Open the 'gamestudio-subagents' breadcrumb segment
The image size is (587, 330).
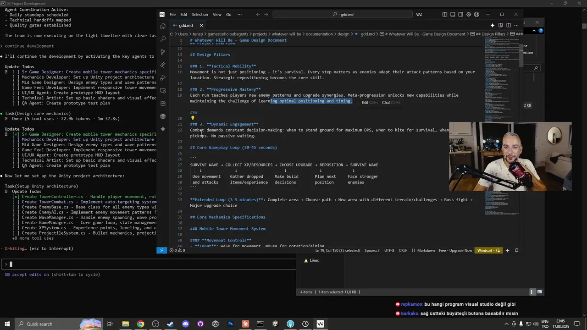pos(227,34)
